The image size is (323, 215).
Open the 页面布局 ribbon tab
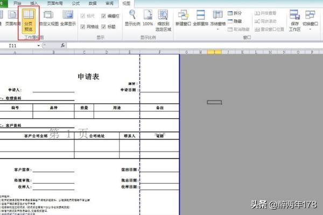click(55, 3)
